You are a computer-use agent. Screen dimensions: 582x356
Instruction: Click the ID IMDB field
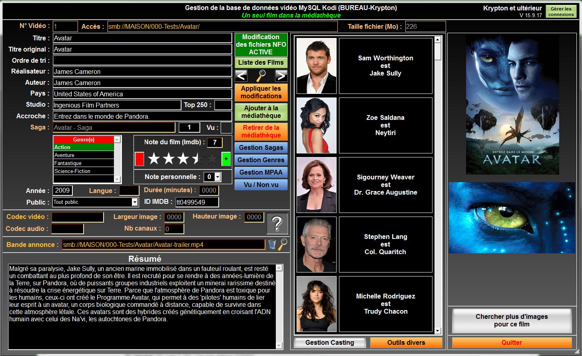[x=197, y=202]
